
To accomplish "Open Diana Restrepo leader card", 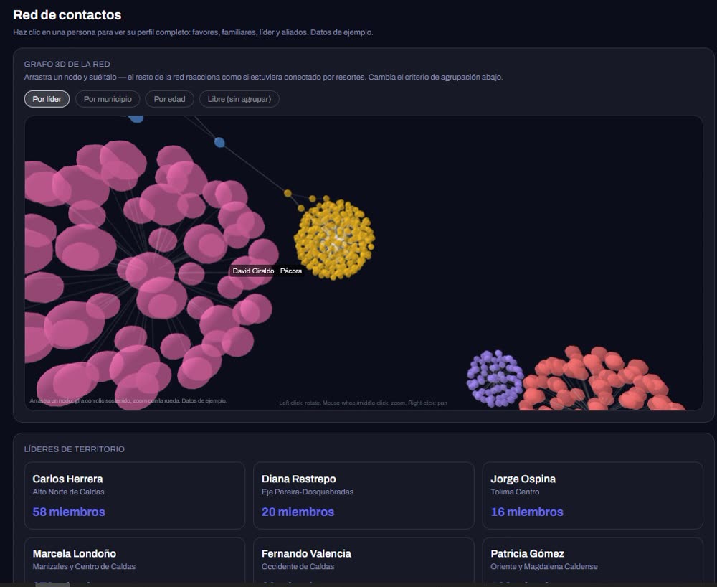I will coord(364,495).
